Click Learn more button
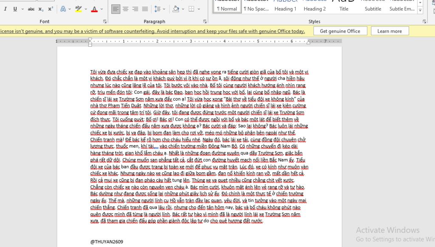Screen dimensions: 435x247 coord(390,31)
